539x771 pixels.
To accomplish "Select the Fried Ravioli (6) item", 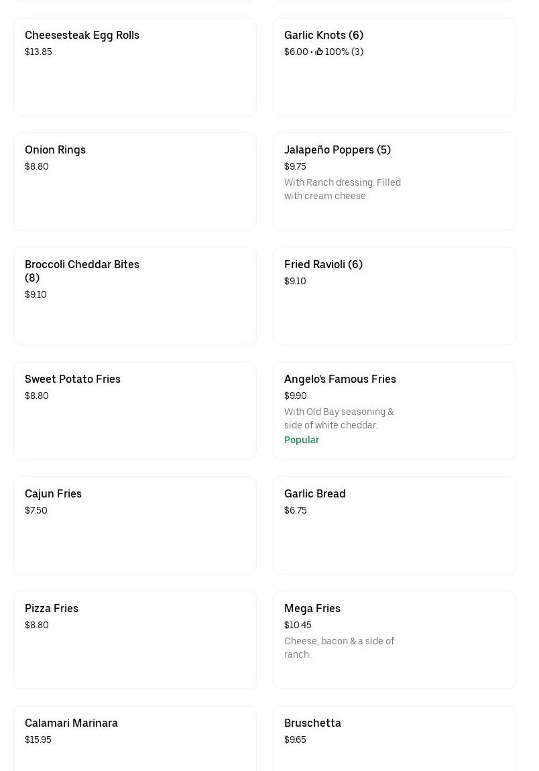I will click(394, 296).
